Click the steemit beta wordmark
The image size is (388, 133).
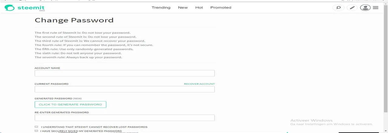pyautogui.click(x=31, y=8)
